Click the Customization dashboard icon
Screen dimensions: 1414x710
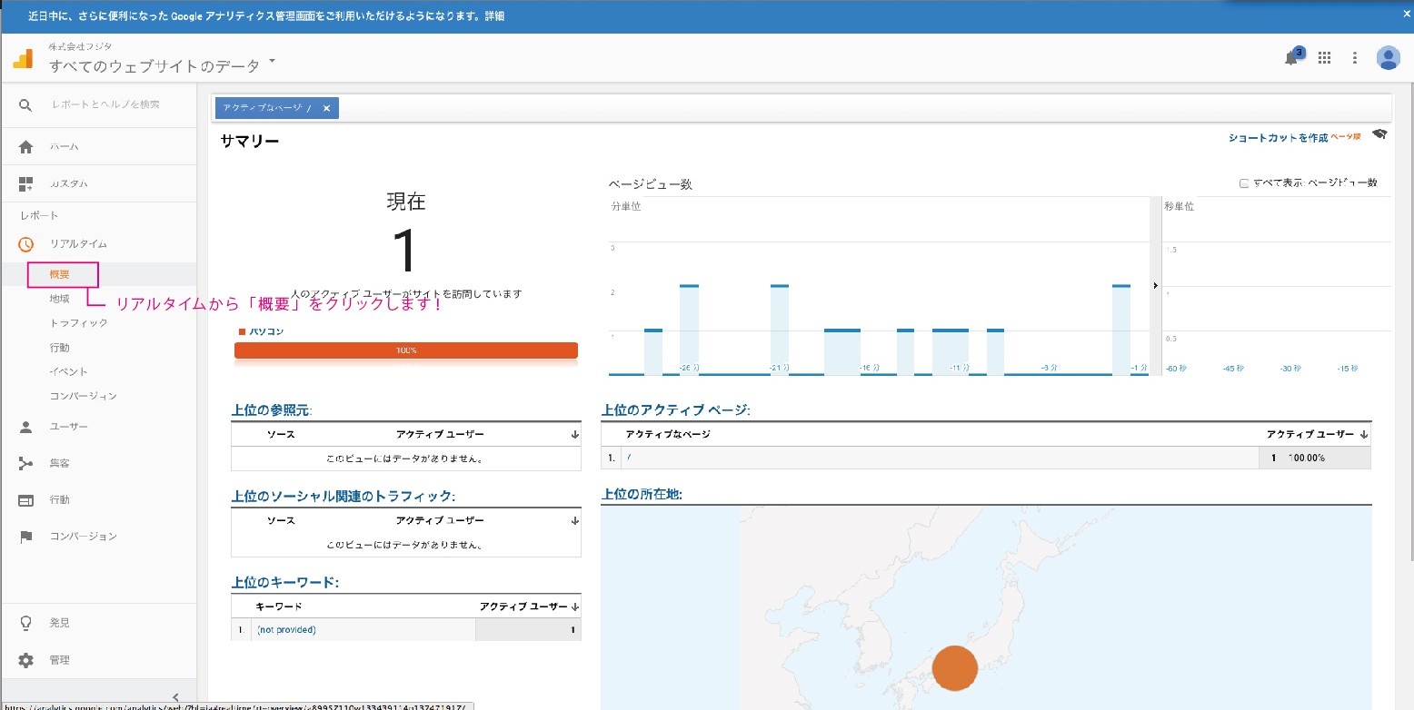coord(25,183)
